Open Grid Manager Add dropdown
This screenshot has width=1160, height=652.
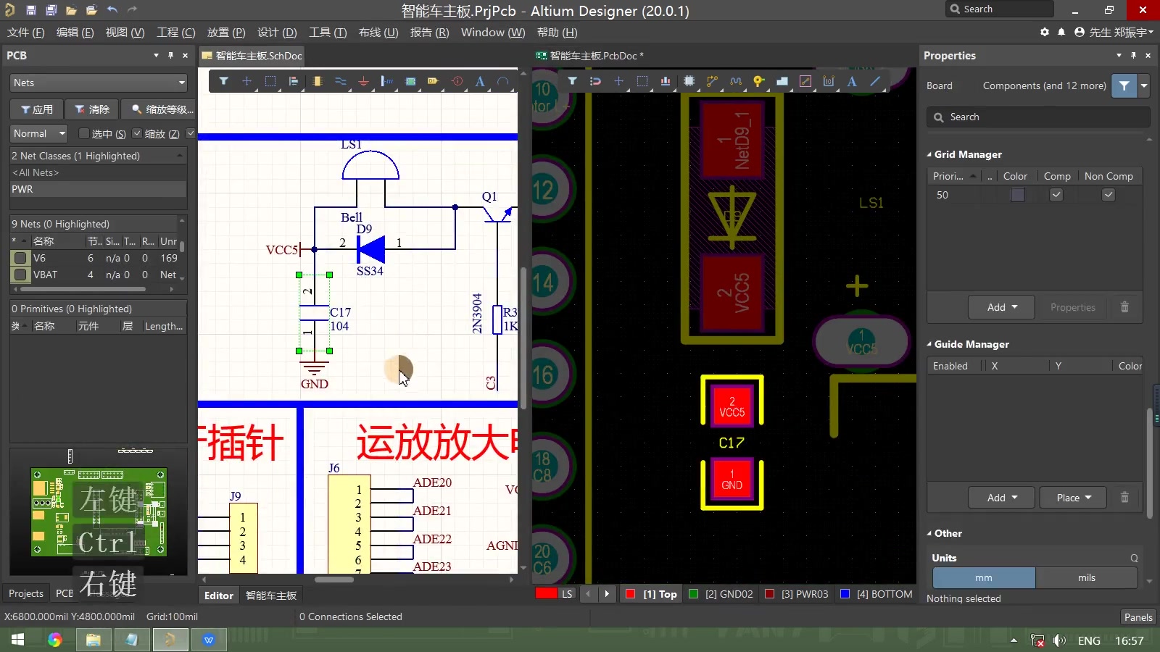pos(1002,307)
